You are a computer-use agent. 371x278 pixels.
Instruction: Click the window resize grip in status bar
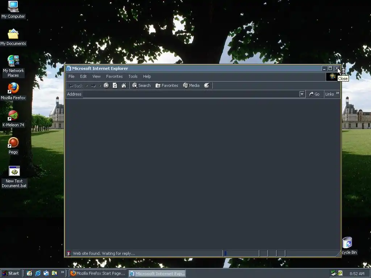coord(338,254)
